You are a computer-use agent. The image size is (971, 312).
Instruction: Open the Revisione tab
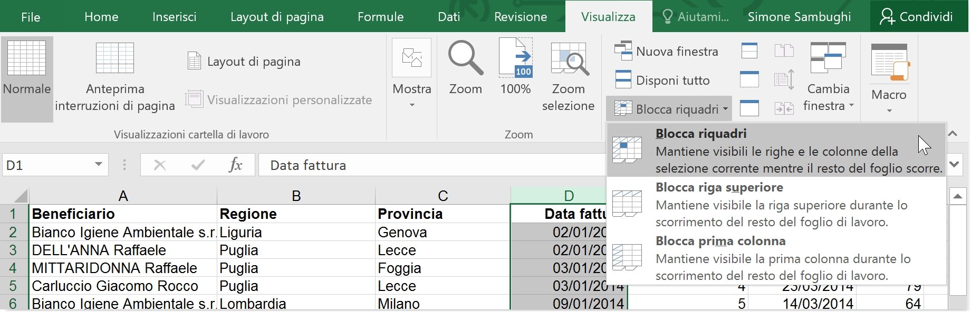point(521,17)
